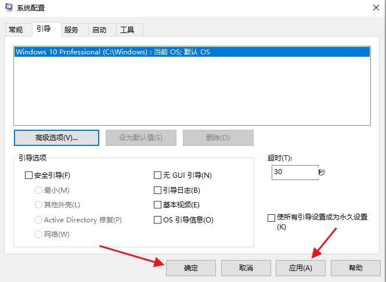
Task: Click the 删除(D) button
Action: pyautogui.click(x=218, y=138)
